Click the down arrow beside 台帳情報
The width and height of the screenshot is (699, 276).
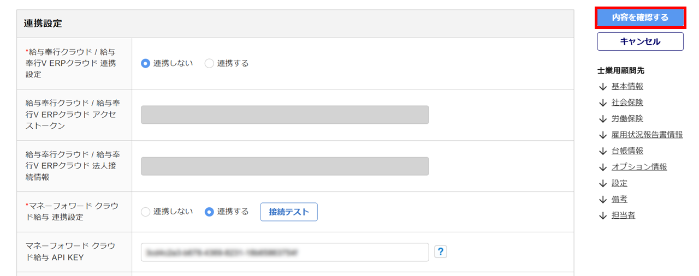(x=603, y=151)
